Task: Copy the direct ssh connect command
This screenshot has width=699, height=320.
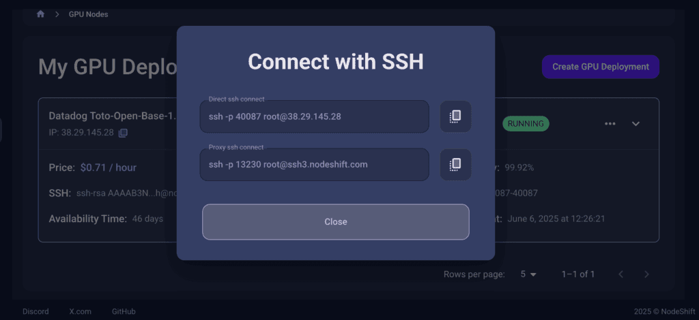Action: (x=455, y=116)
